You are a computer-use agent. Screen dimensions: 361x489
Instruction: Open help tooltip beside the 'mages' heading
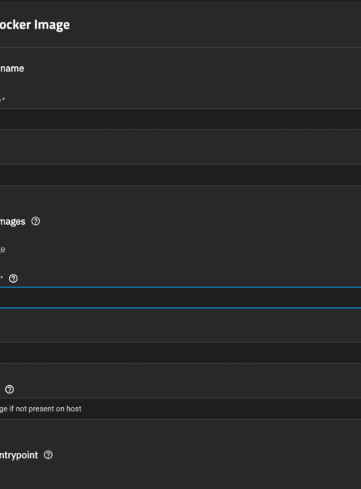tap(35, 221)
